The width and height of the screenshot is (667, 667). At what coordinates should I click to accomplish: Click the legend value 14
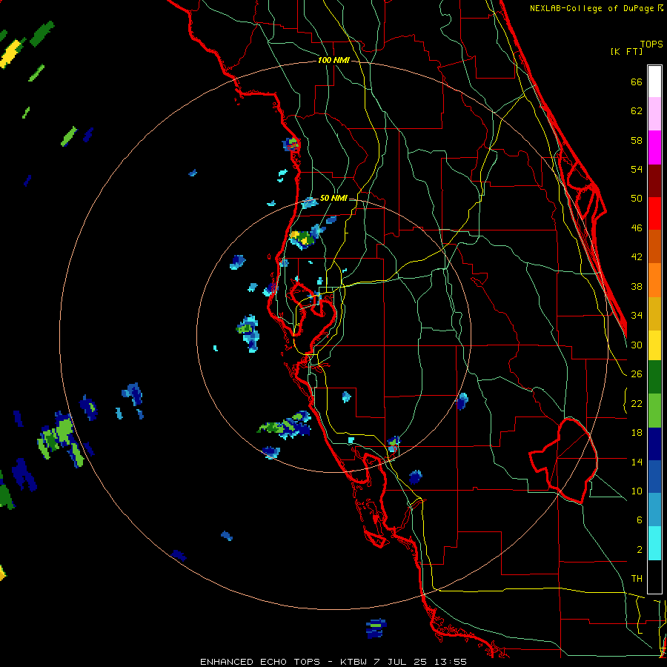click(x=637, y=462)
